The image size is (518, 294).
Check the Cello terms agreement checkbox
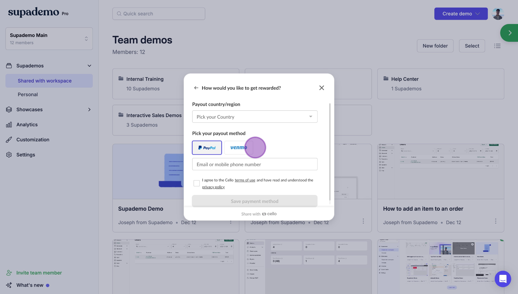click(197, 183)
